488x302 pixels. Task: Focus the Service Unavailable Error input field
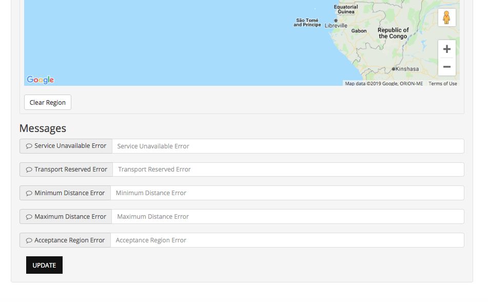[287, 146]
